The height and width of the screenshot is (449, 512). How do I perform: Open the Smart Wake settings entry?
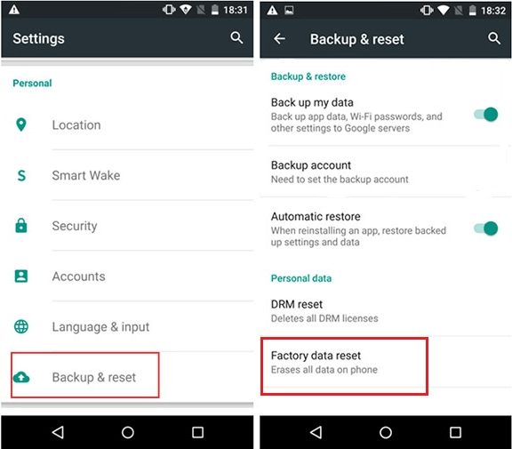pyautogui.click(x=127, y=175)
